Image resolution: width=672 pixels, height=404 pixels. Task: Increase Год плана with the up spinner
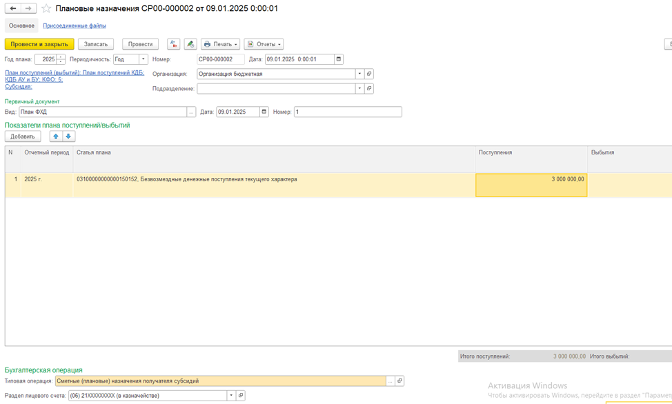(x=61, y=57)
